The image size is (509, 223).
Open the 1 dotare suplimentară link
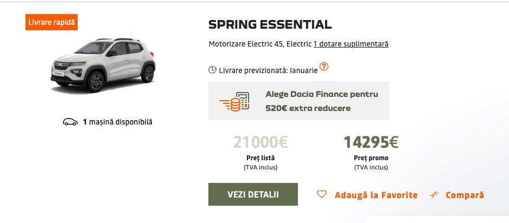(x=351, y=44)
